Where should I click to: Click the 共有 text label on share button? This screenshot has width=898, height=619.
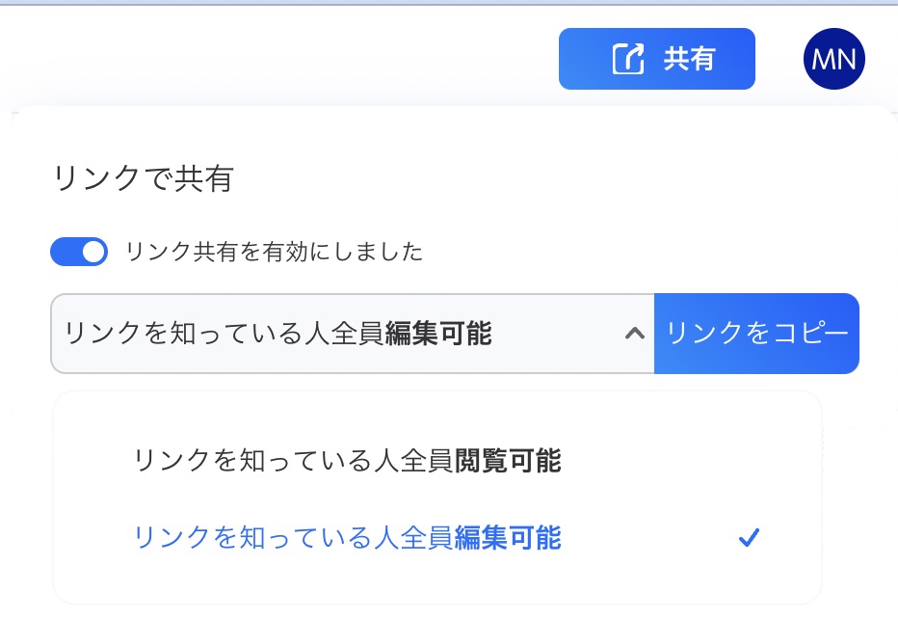tap(689, 59)
